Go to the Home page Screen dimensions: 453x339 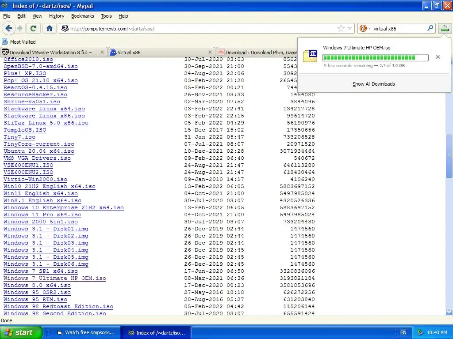click(50, 28)
